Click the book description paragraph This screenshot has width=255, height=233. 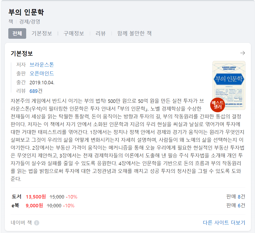coord(128,140)
